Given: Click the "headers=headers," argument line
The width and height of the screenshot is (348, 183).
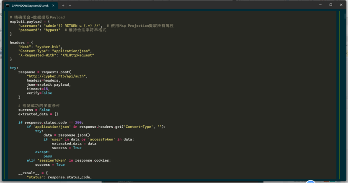Looking at the screenshot, I should click(44, 80).
